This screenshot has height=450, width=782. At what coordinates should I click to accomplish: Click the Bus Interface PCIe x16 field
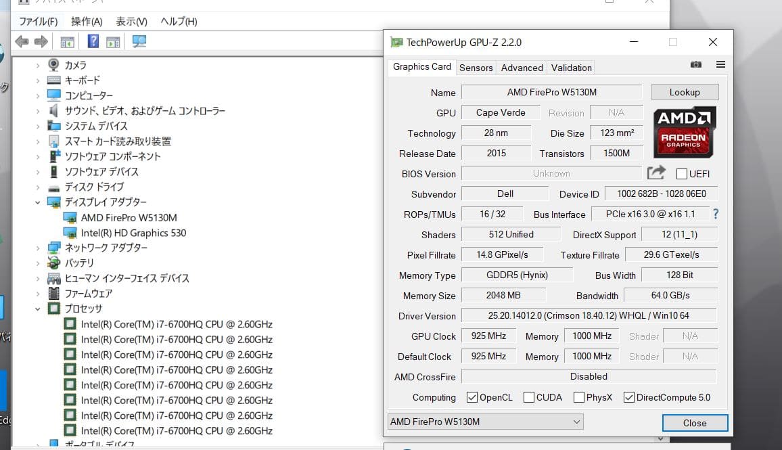click(x=650, y=214)
